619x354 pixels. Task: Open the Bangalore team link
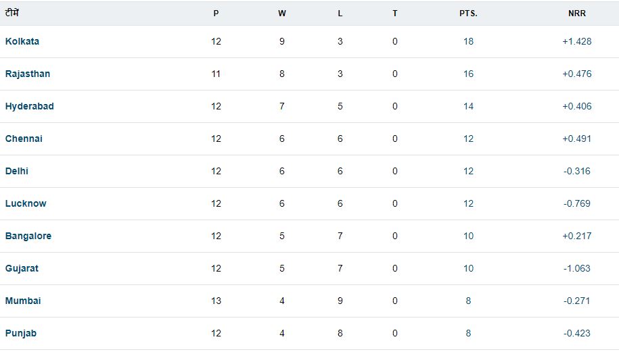28,236
